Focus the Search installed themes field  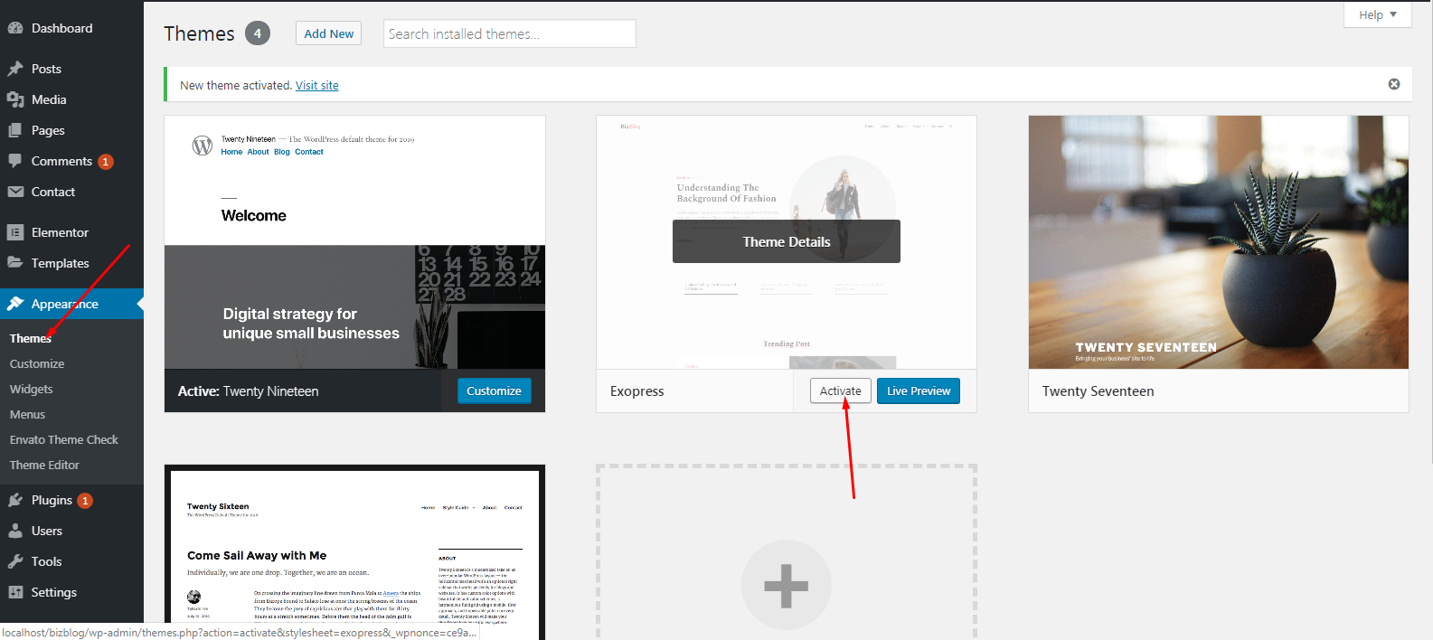pos(510,33)
